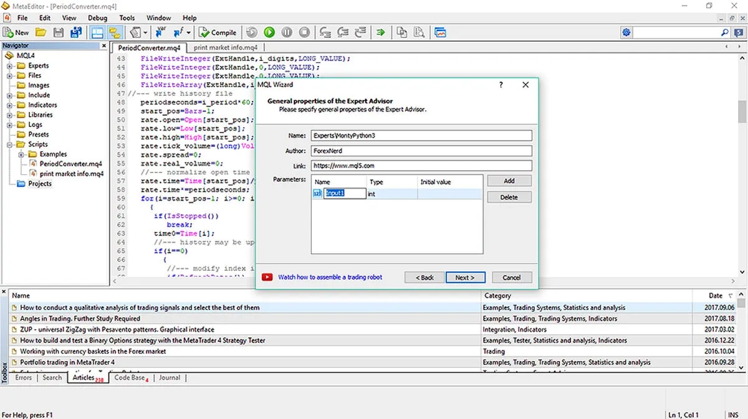
Task: Click the Name field containing Experts\MontyPython3
Action: [421, 135]
